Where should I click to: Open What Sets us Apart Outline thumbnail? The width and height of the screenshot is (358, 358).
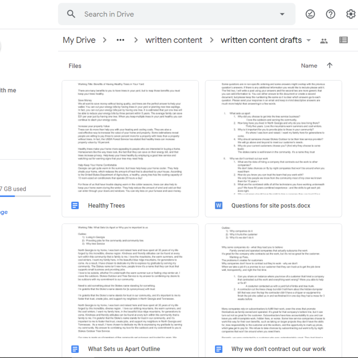coord(130,281)
